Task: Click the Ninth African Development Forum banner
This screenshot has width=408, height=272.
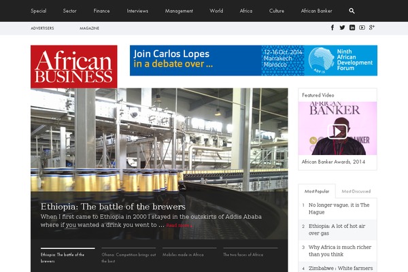Action: 254,61
